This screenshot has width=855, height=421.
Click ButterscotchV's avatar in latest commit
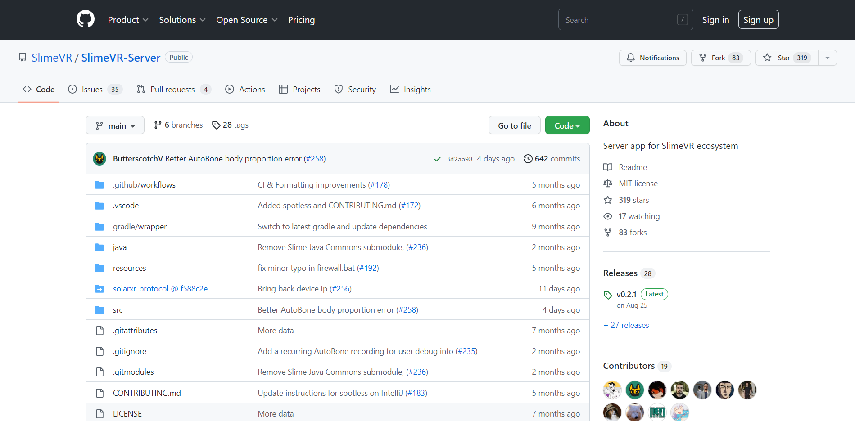click(100, 159)
